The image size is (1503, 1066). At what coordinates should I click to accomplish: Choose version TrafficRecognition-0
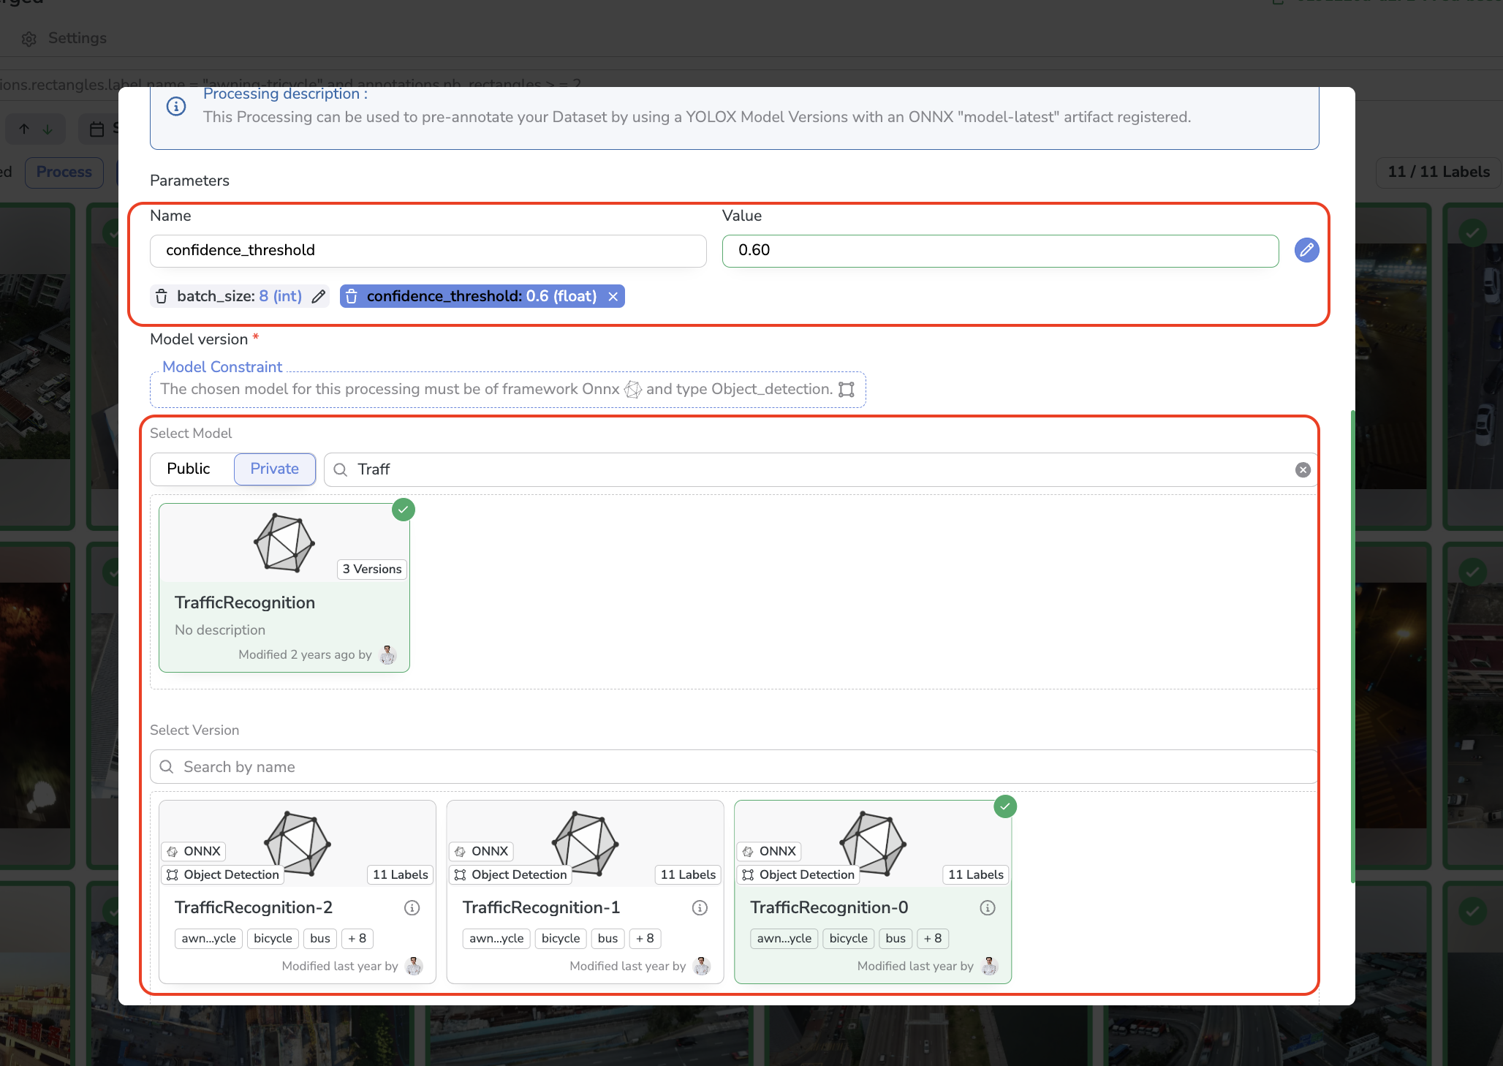tap(873, 892)
